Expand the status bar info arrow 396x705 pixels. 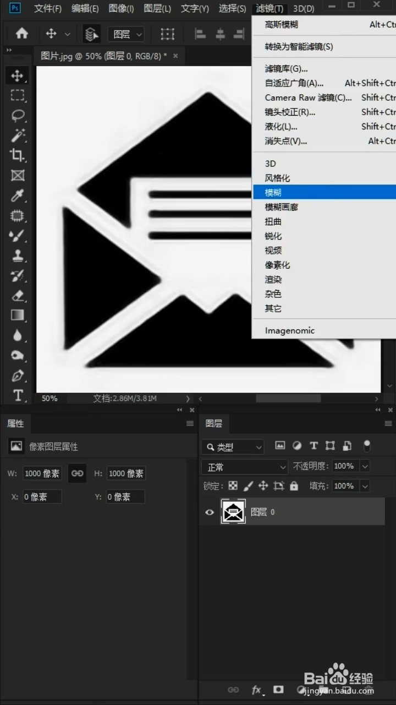tap(188, 398)
